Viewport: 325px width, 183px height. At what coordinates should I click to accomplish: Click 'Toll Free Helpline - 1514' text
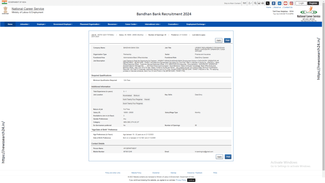click(283, 11)
